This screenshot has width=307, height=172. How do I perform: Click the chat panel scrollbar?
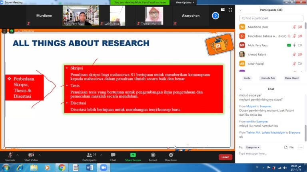click(x=306, y=133)
